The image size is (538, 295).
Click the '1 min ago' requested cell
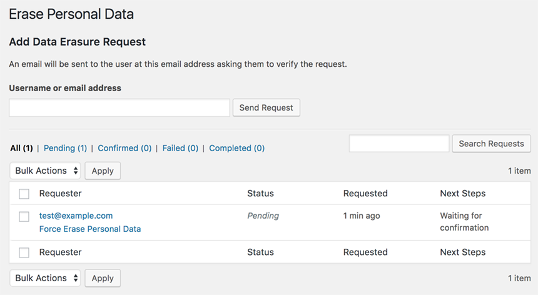[362, 216]
